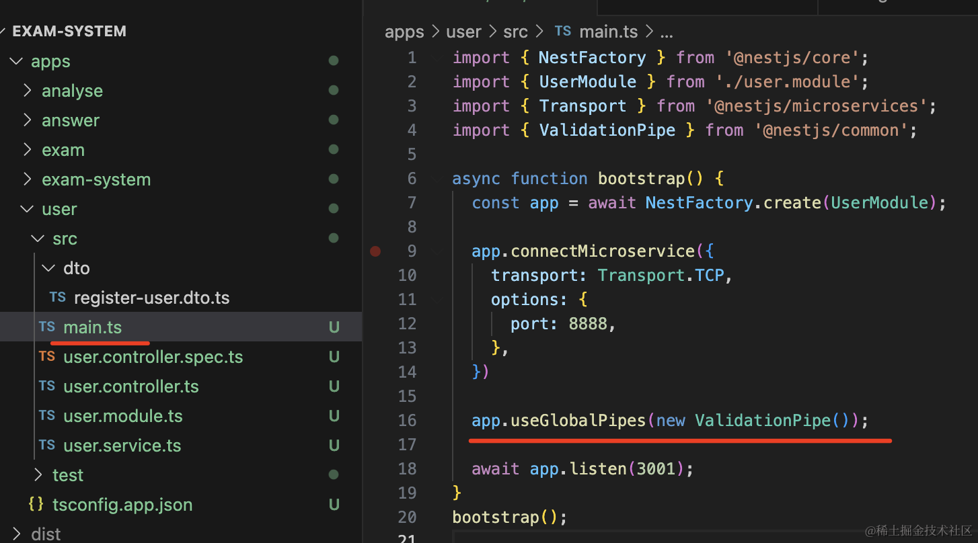The height and width of the screenshot is (543, 978).
Task: Toggle the breakpoint on line 9
Action: coord(375,251)
